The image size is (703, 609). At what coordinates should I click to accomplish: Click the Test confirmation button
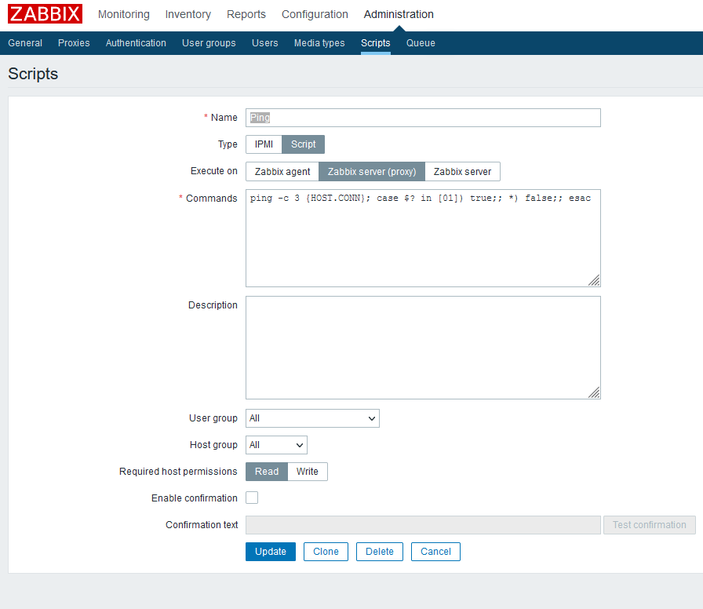point(649,525)
